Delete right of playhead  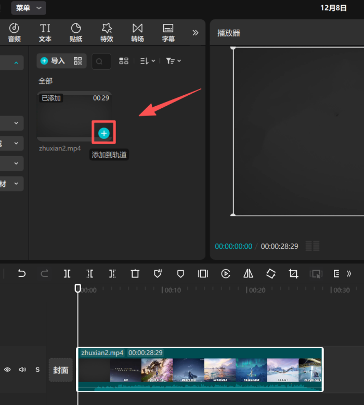(112, 273)
